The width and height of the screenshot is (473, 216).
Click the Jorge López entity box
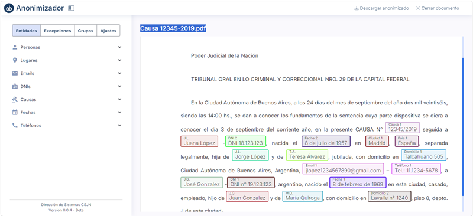click(250, 155)
